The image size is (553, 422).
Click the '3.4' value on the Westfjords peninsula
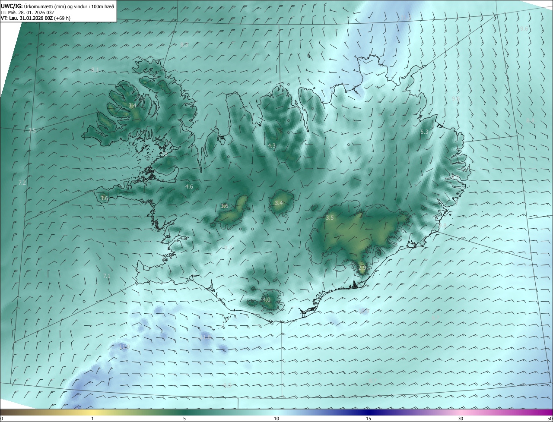[x=133, y=105]
